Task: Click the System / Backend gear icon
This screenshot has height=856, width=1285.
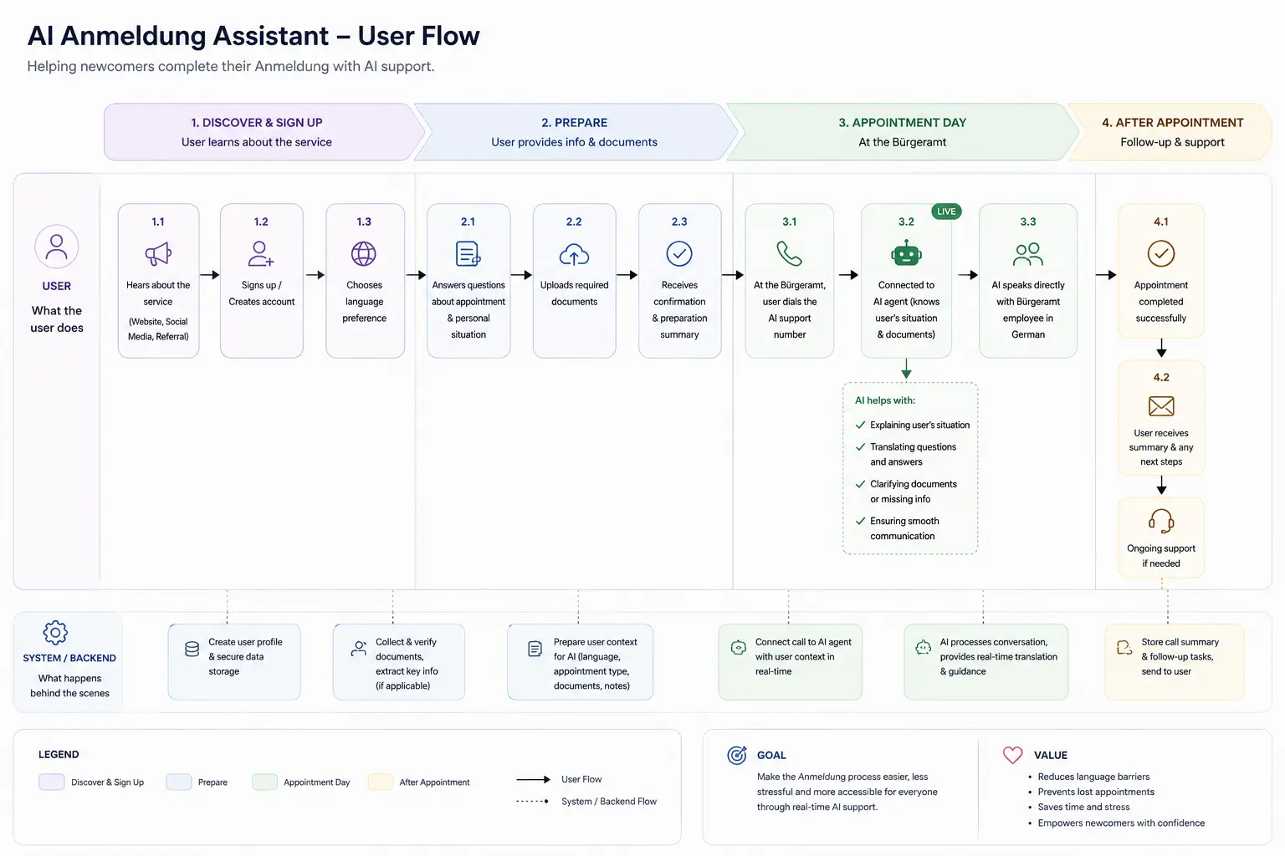Action: point(55,633)
